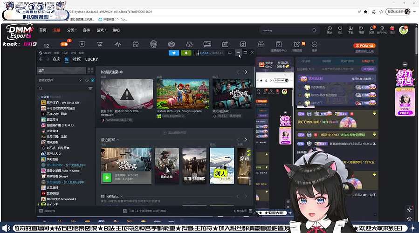Image resolution: width=419 pixels, height=233 pixels.
Task: Show next What's New news items
Action: pyautogui.click(x=246, y=72)
